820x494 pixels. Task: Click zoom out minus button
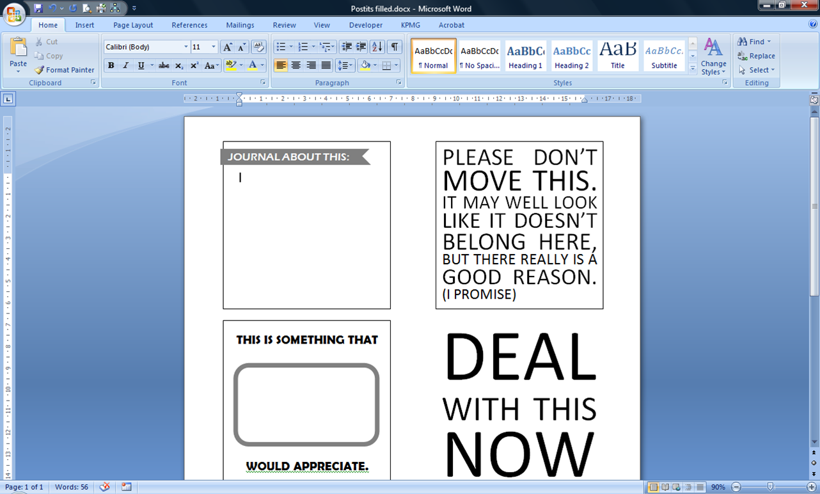pos(736,487)
